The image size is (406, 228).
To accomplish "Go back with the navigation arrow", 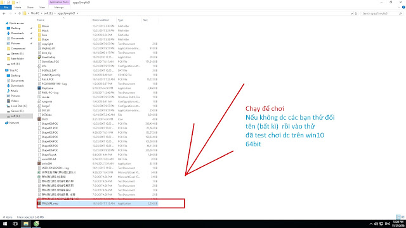I will coord(4,13).
